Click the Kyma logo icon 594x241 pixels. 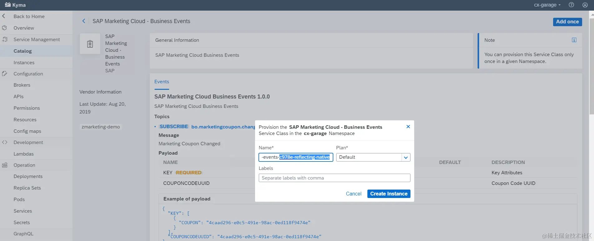8,5
